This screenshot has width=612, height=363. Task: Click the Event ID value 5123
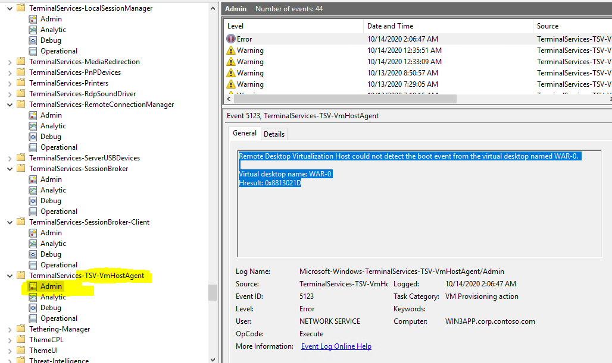[307, 296]
